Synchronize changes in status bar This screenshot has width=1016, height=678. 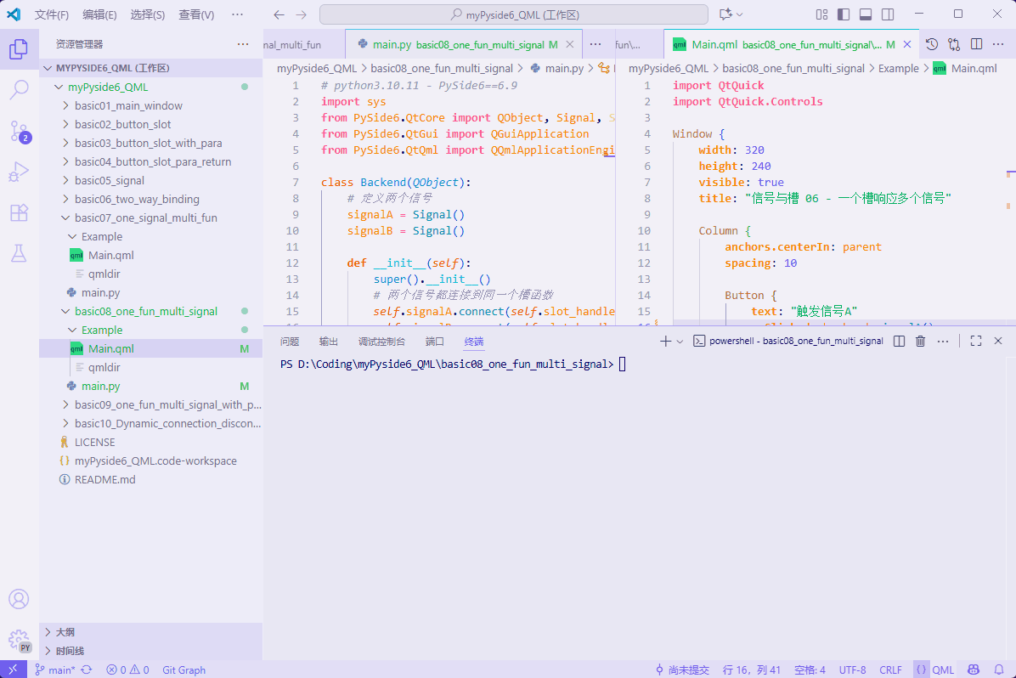pos(86,670)
